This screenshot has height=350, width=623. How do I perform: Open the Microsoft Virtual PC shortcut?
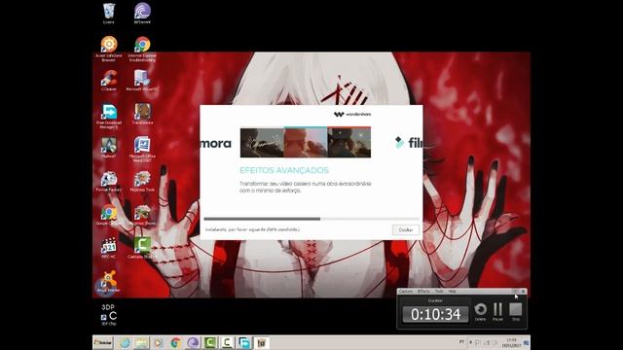point(142,81)
